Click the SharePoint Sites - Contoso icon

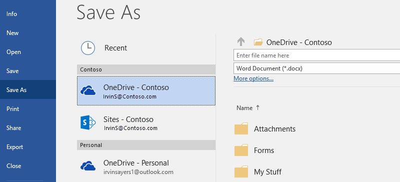coord(87,123)
